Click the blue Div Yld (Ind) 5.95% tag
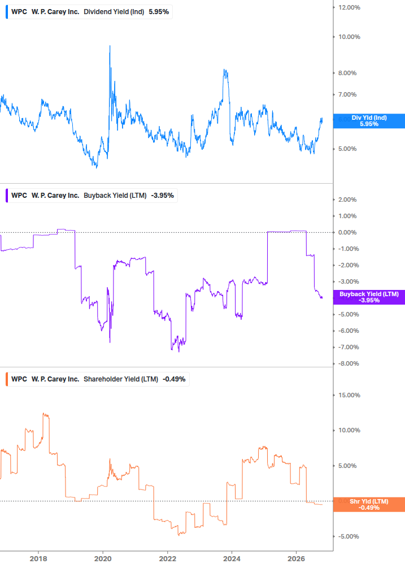Image resolution: width=405 pixels, height=568 pixels. 369,121
